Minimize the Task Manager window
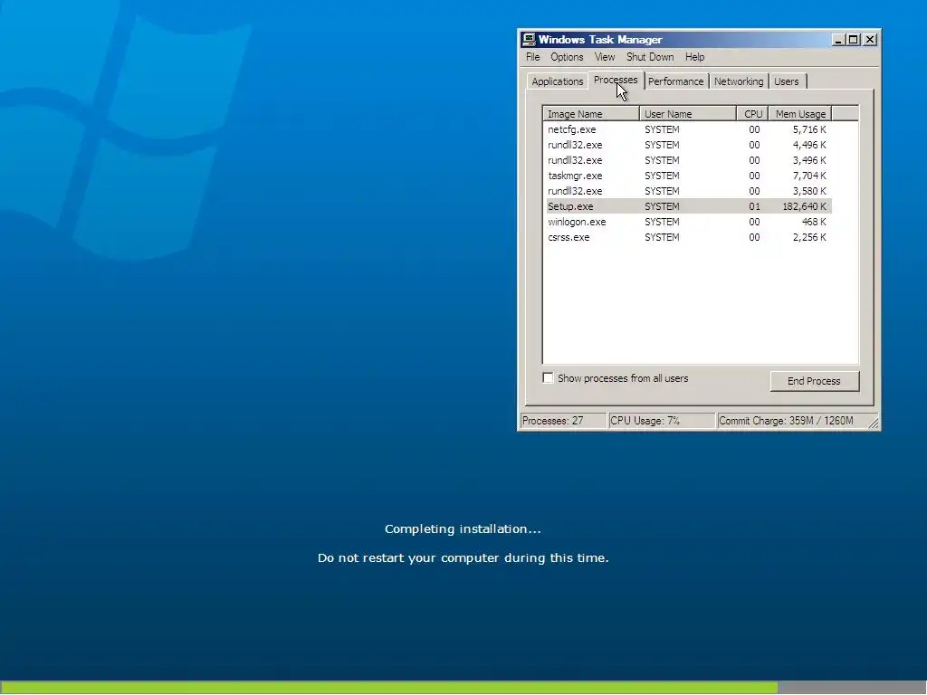 pyautogui.click(x=837, y=40)
